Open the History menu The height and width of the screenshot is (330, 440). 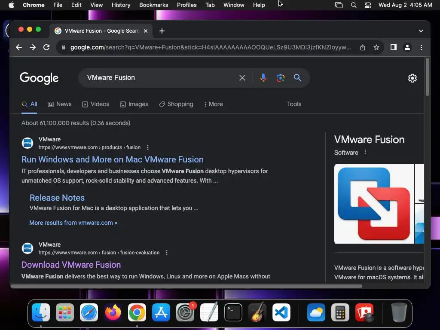tap(121, 5)
